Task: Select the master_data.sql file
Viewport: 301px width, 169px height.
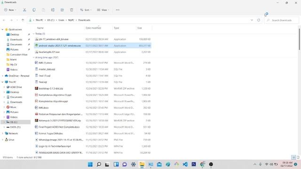Action: point(93,69)
